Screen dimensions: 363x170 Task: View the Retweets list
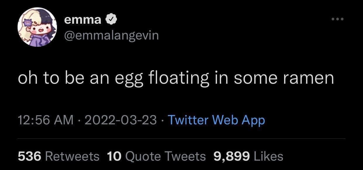point(72,156)
